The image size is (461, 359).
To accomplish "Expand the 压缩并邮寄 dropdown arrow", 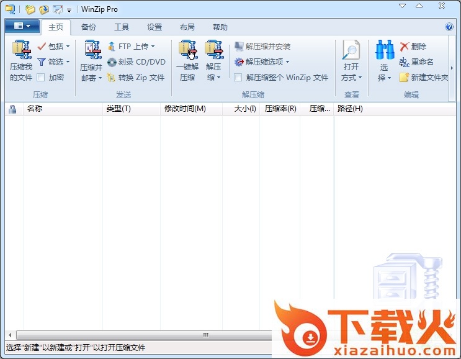I will coord(100,78).
